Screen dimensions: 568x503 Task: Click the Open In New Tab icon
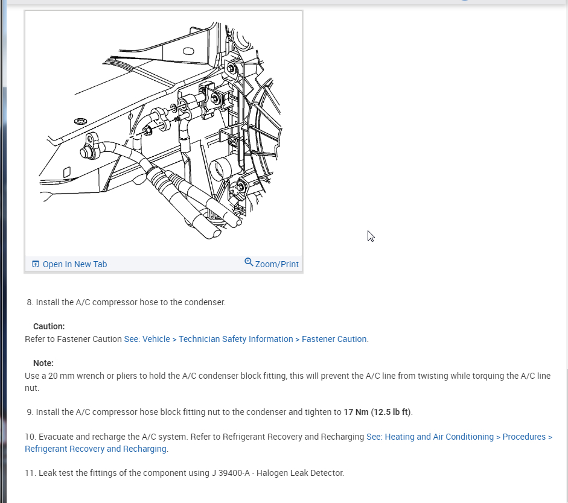click(36, 264)
